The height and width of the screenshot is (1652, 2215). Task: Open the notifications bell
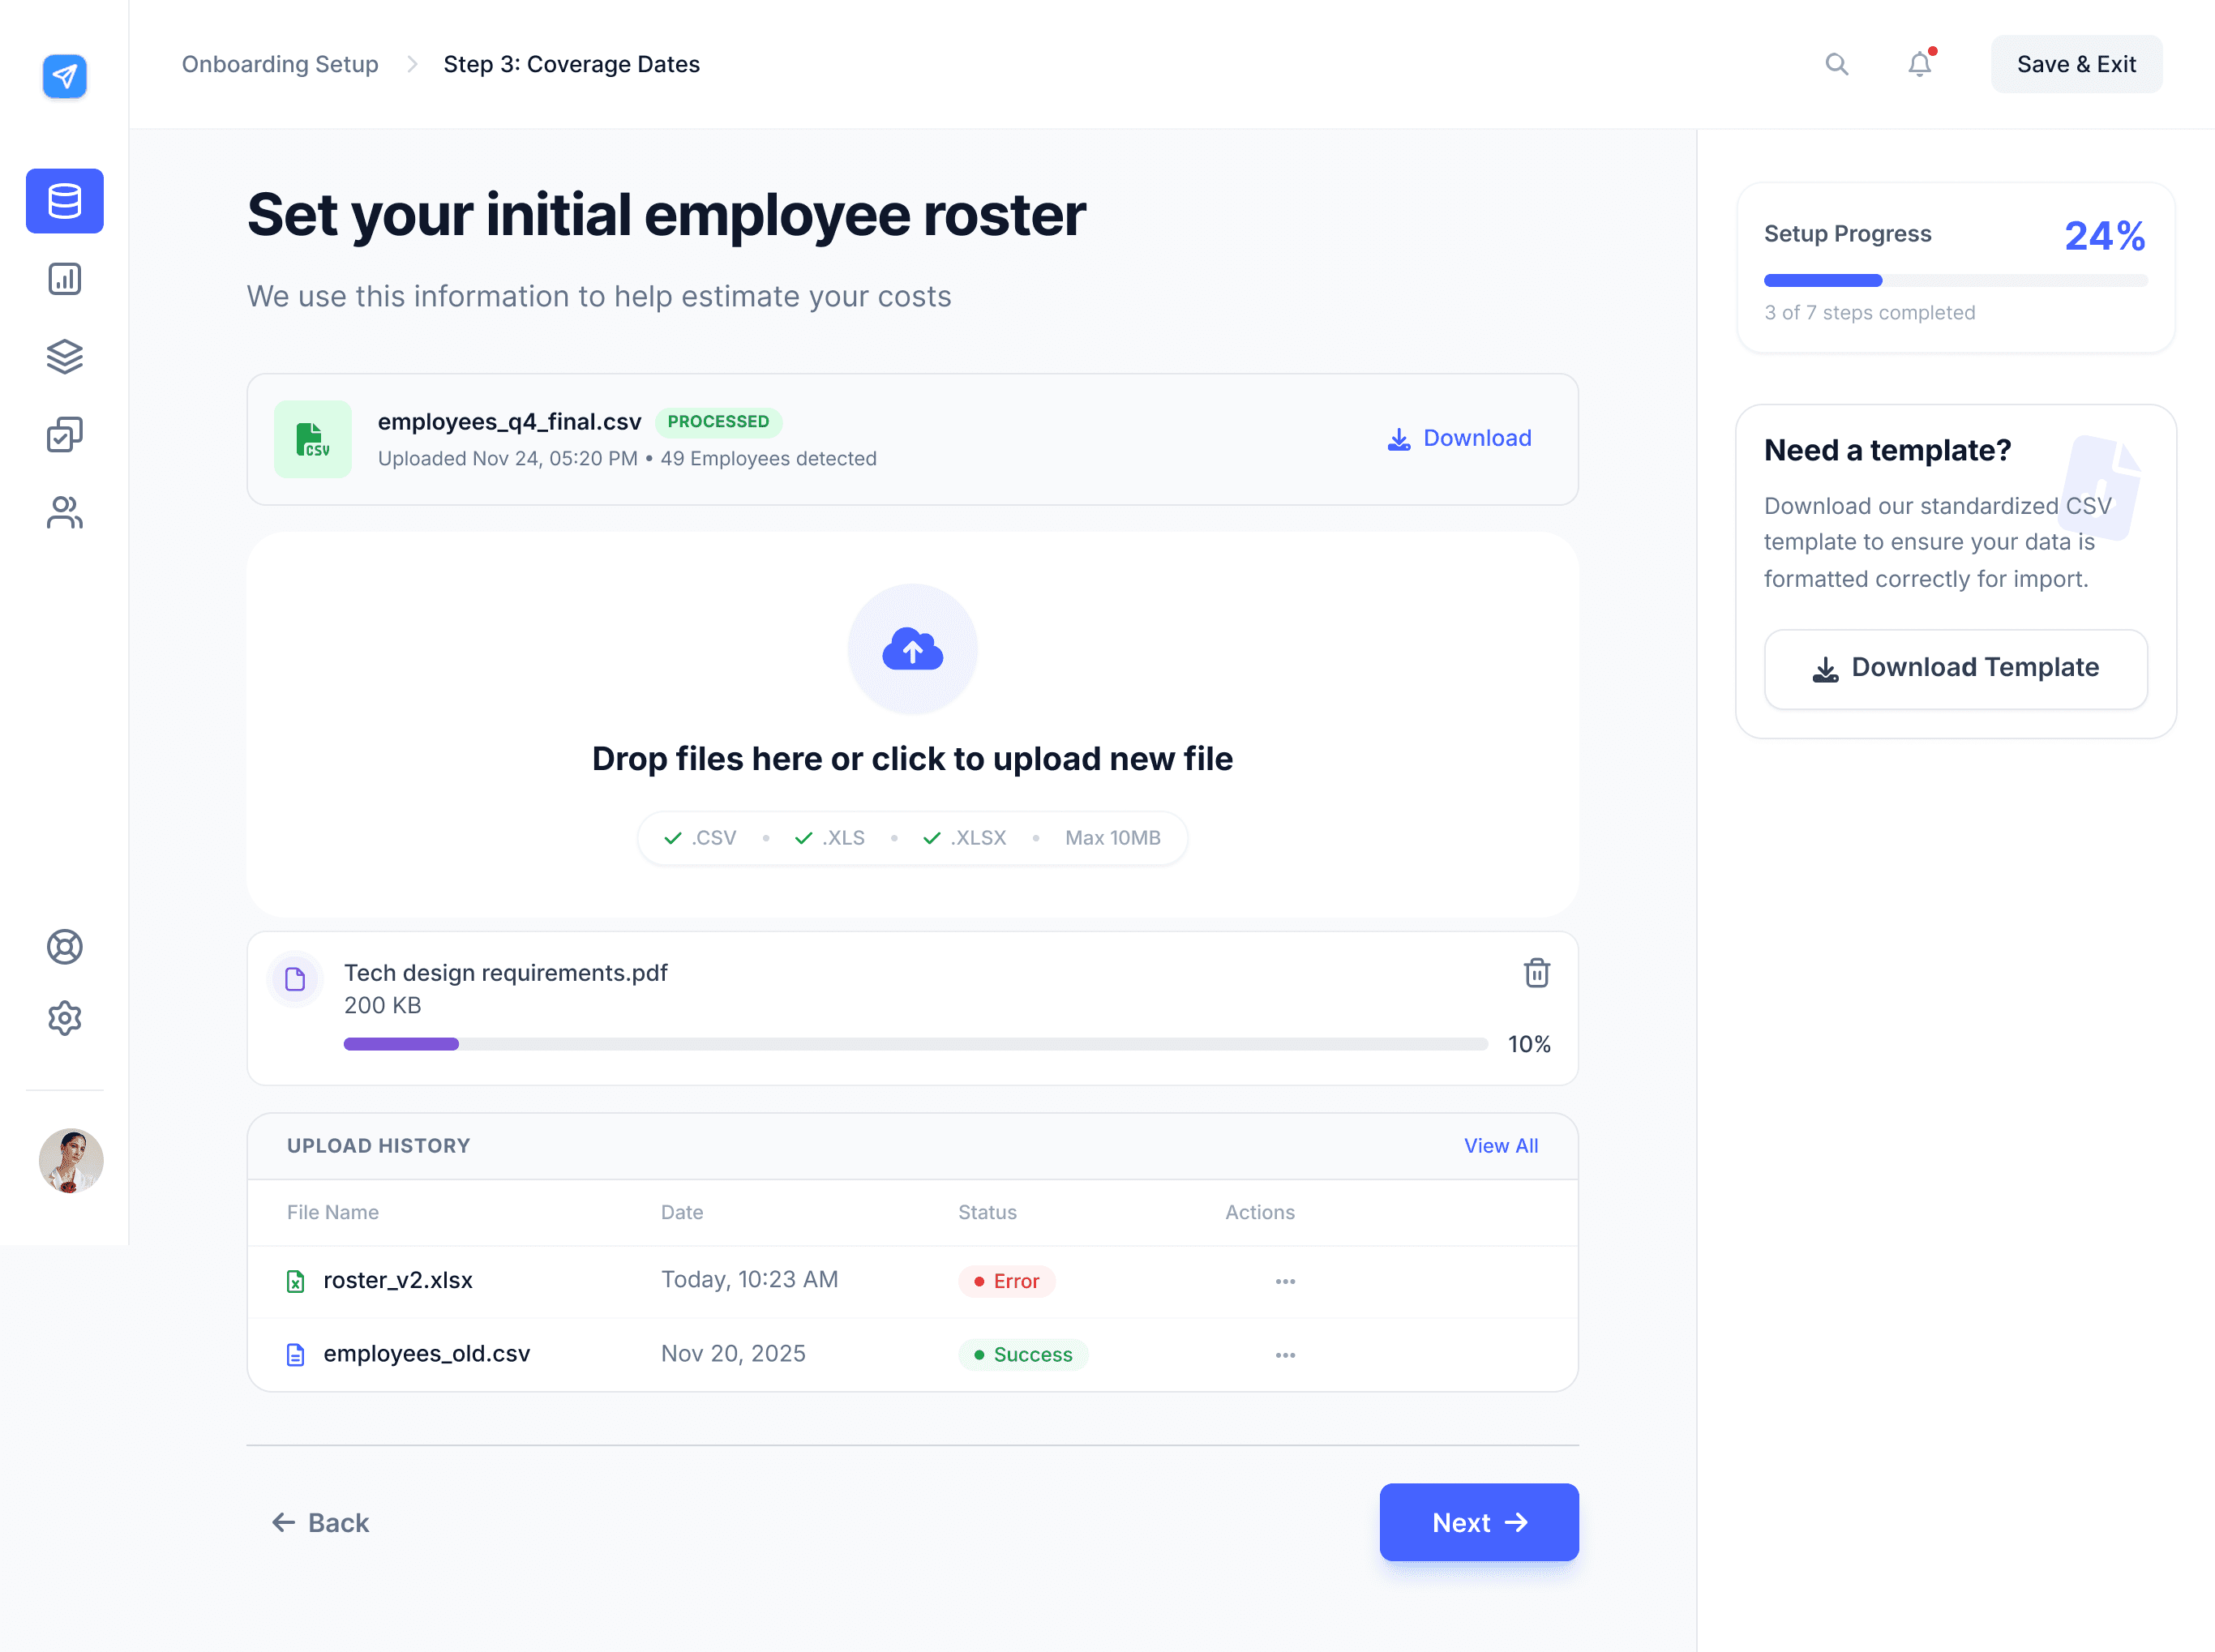(1919, 64)
